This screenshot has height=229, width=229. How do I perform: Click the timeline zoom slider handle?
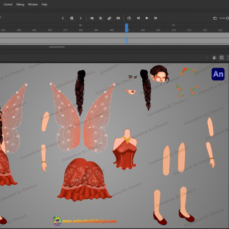pyautogui.click(x=227, y=18)
